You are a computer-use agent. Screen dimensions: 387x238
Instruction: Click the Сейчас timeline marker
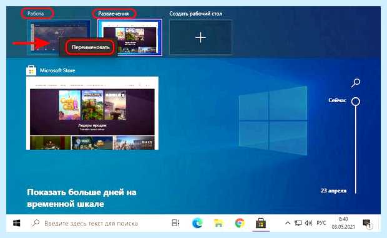point(356,102)
